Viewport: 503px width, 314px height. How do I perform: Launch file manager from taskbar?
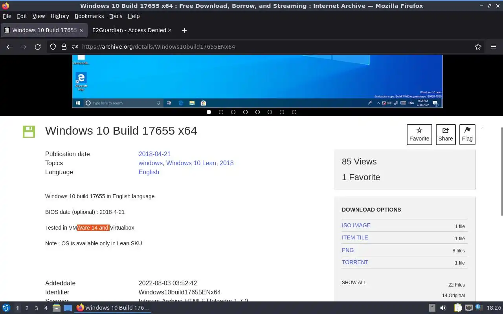pos(56,308)
